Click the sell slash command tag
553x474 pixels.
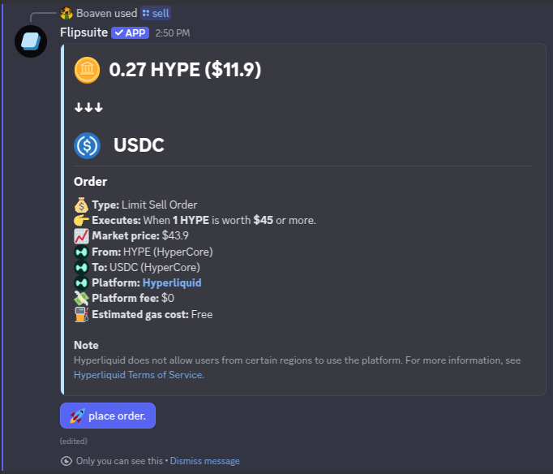[156, 14]
